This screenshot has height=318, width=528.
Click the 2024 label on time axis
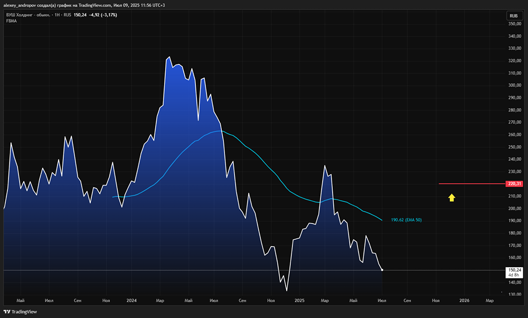(x=132, y=300)
